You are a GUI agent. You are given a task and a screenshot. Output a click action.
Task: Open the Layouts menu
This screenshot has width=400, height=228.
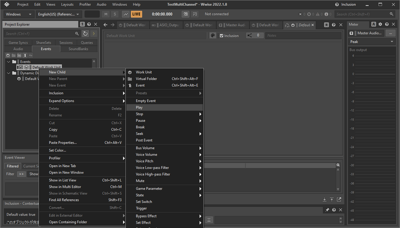tap(67, 5)
